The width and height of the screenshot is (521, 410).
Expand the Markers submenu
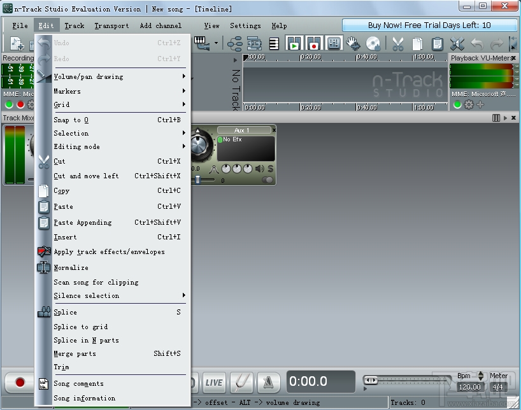click(184, 90)
